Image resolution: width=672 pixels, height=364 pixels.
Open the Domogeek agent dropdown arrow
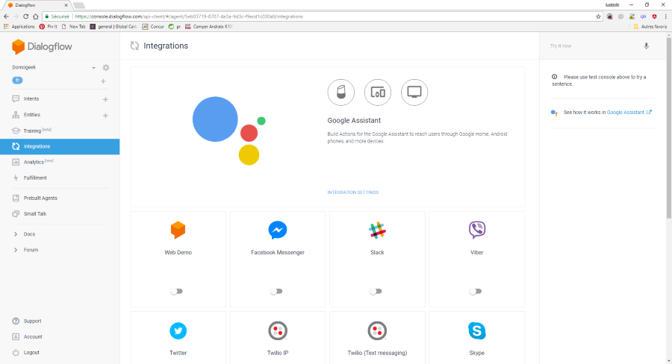click(93, 68)
